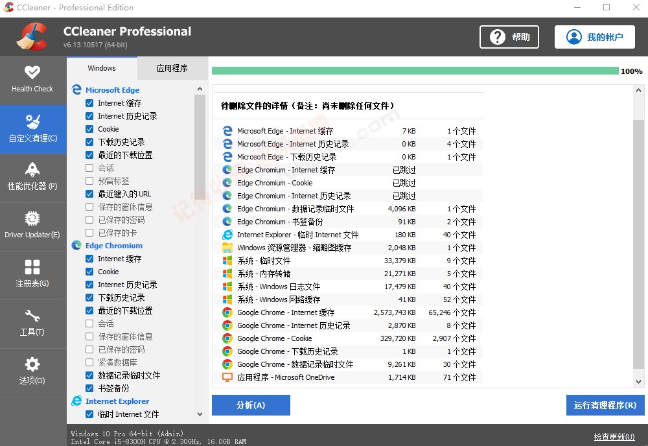Click results panel scroll up arrow
Image resolution: width=648 pixels, height=446 pixels.
point(638,90)
